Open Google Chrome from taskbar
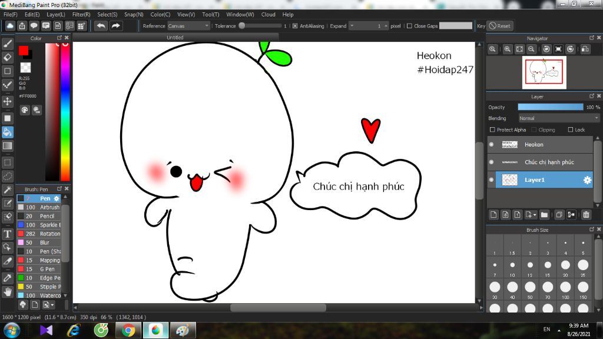This screenshot has height=339, width=603. (128, 331)
